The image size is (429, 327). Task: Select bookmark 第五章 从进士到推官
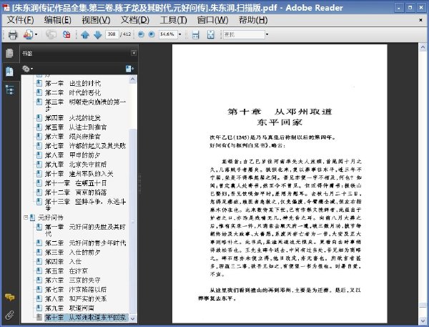point(76,127)
